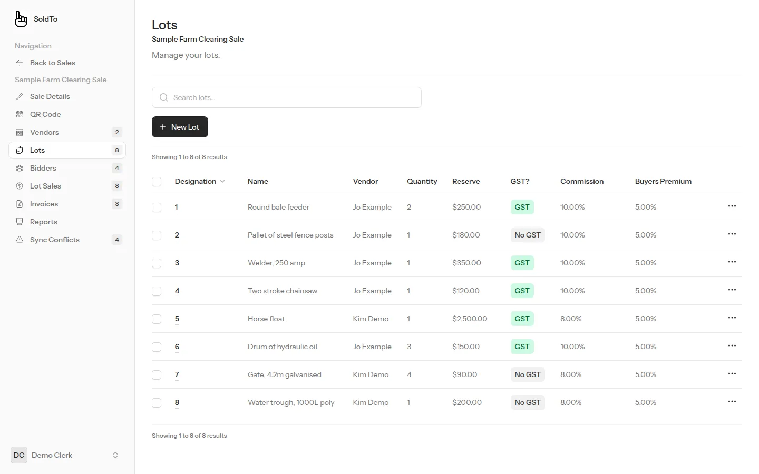The height and width of the screenshot is (474, 759).
Task: Open row actions for Two stroke chainsaw
Action: [732, 290]
